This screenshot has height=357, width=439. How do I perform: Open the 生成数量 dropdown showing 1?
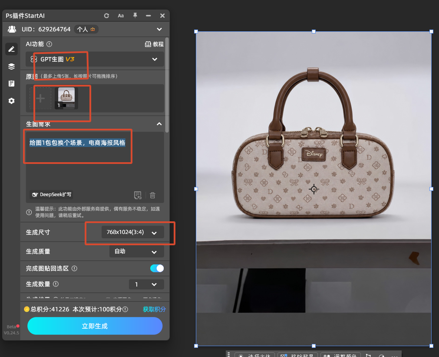146,284
